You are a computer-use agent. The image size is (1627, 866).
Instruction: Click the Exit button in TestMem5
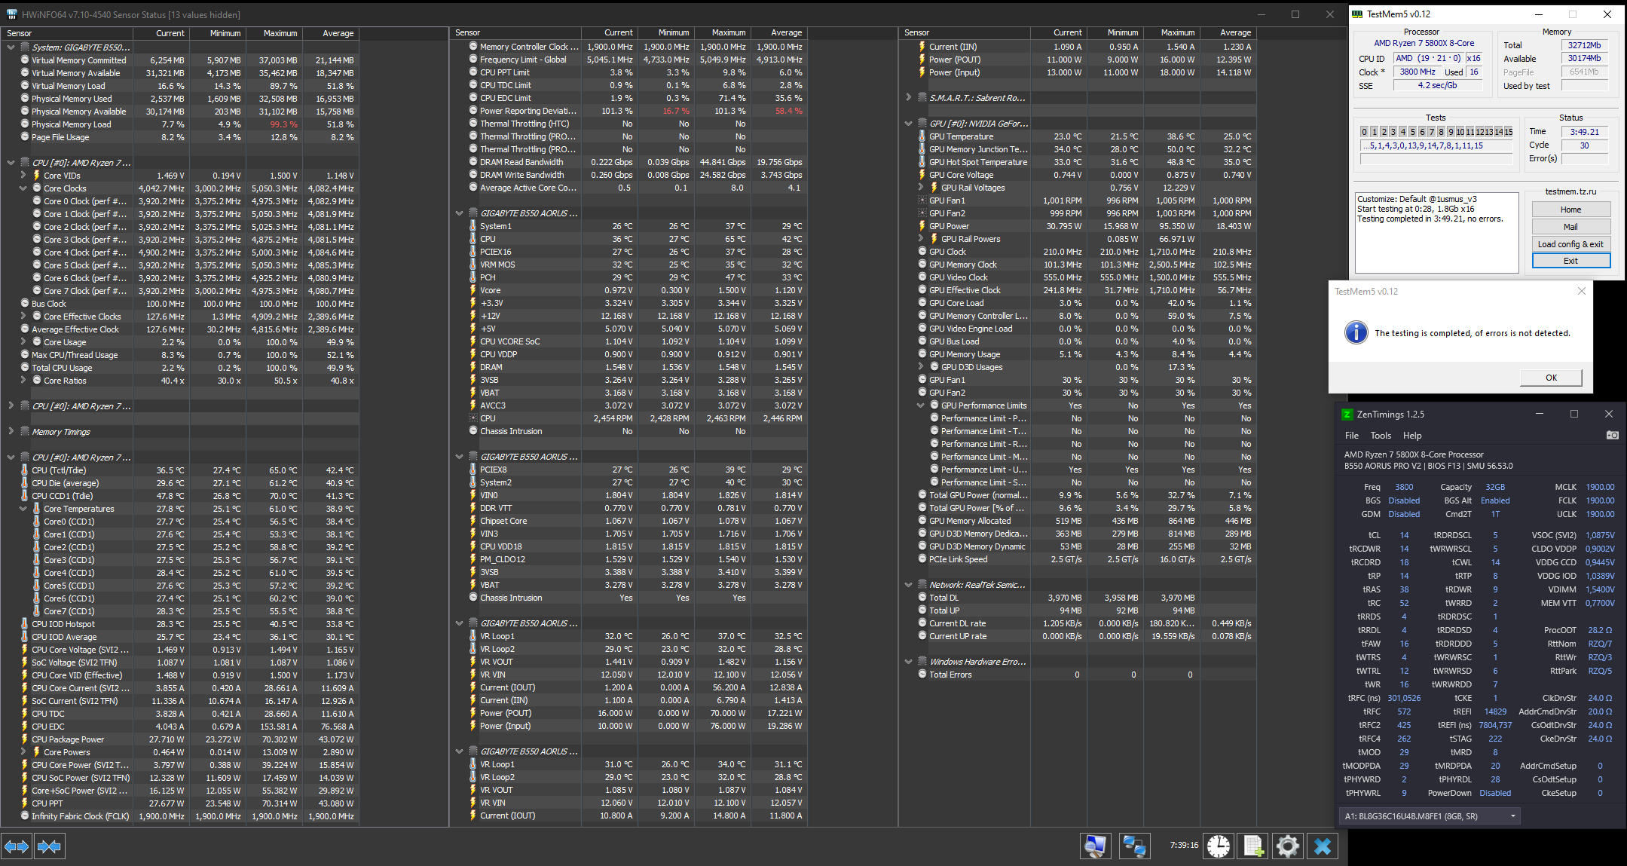[1570, 261]
